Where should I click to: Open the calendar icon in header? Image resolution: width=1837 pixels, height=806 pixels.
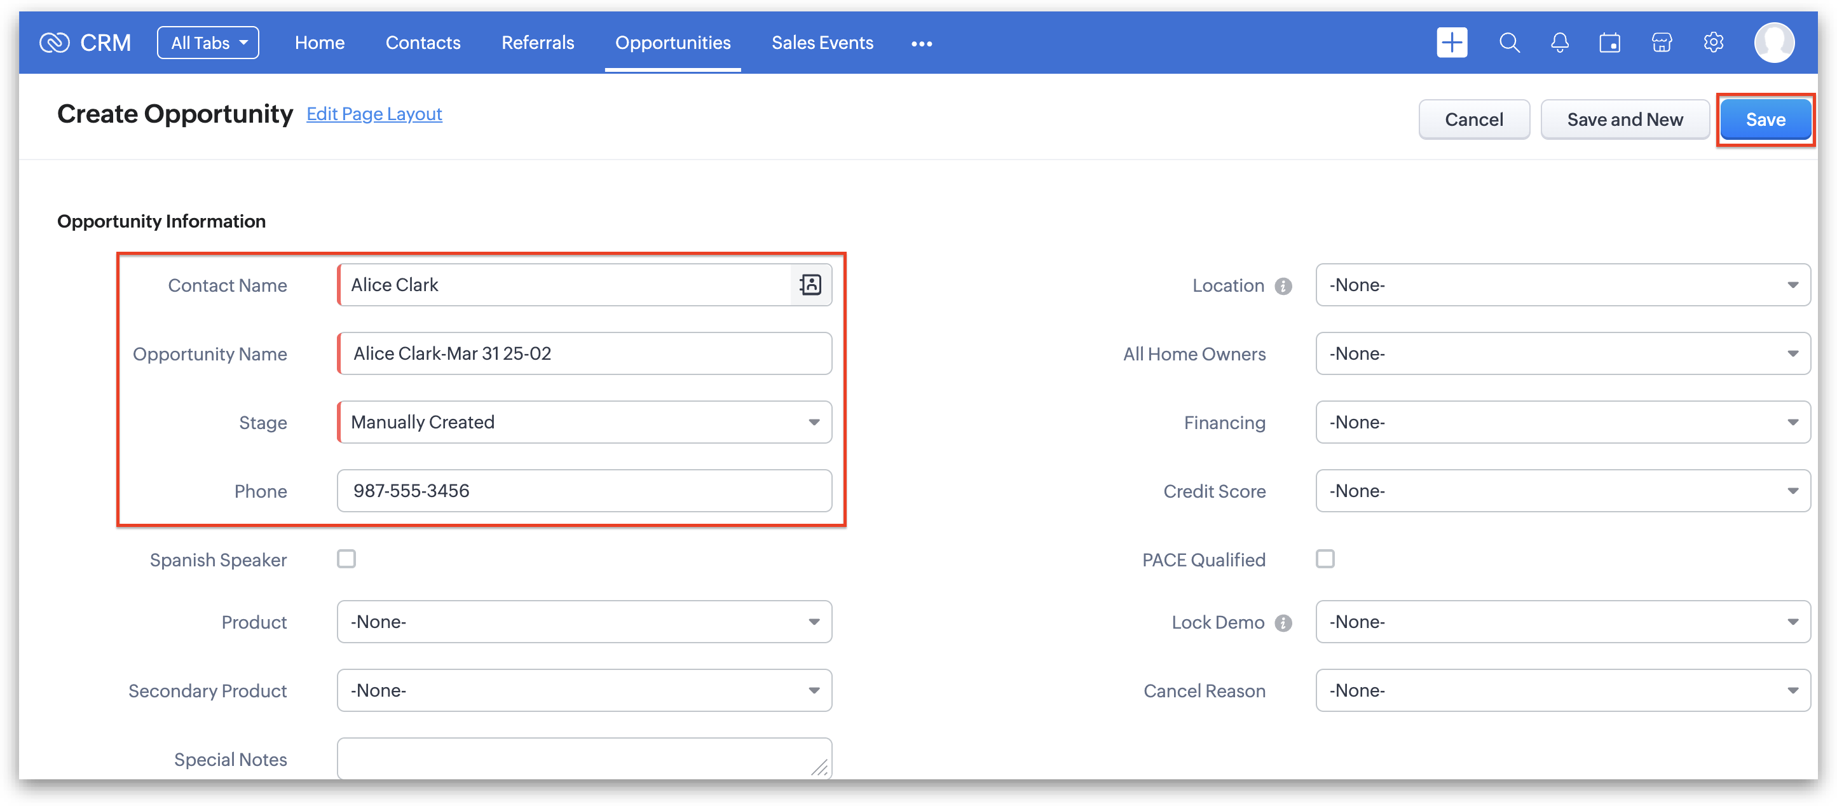pos(1609,43)
